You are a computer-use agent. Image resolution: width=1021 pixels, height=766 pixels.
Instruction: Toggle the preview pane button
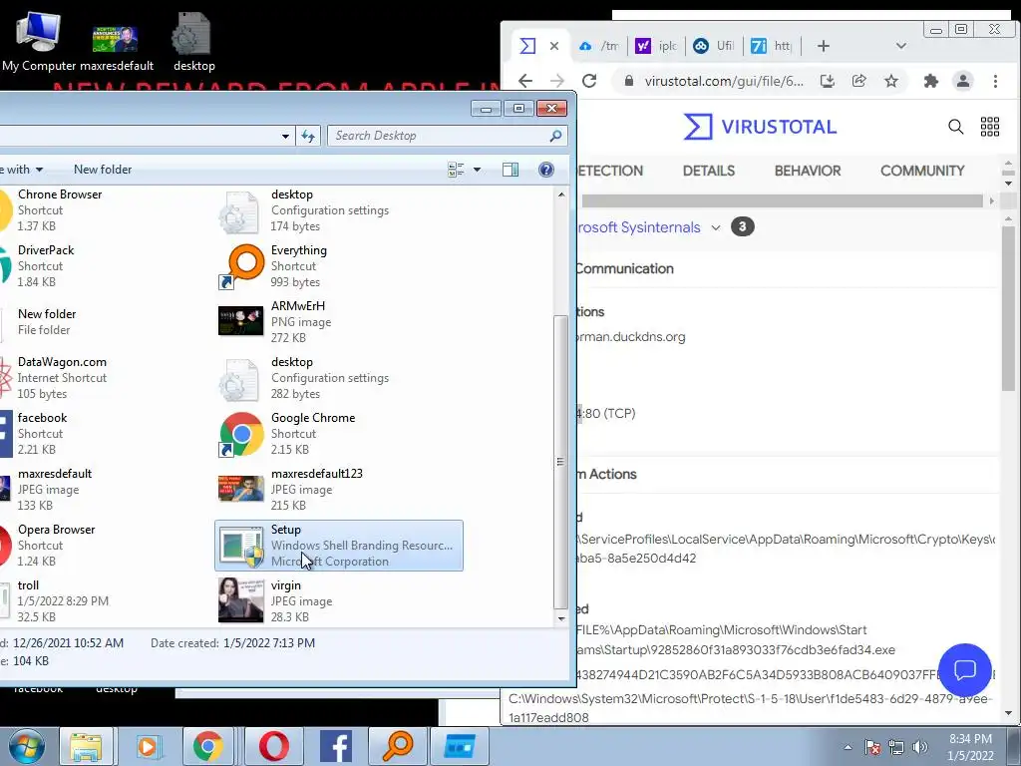510,170
